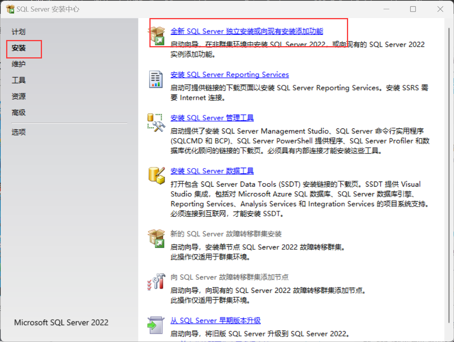Open 安装 SQL Server 管理工具 link

coord(212,118)
